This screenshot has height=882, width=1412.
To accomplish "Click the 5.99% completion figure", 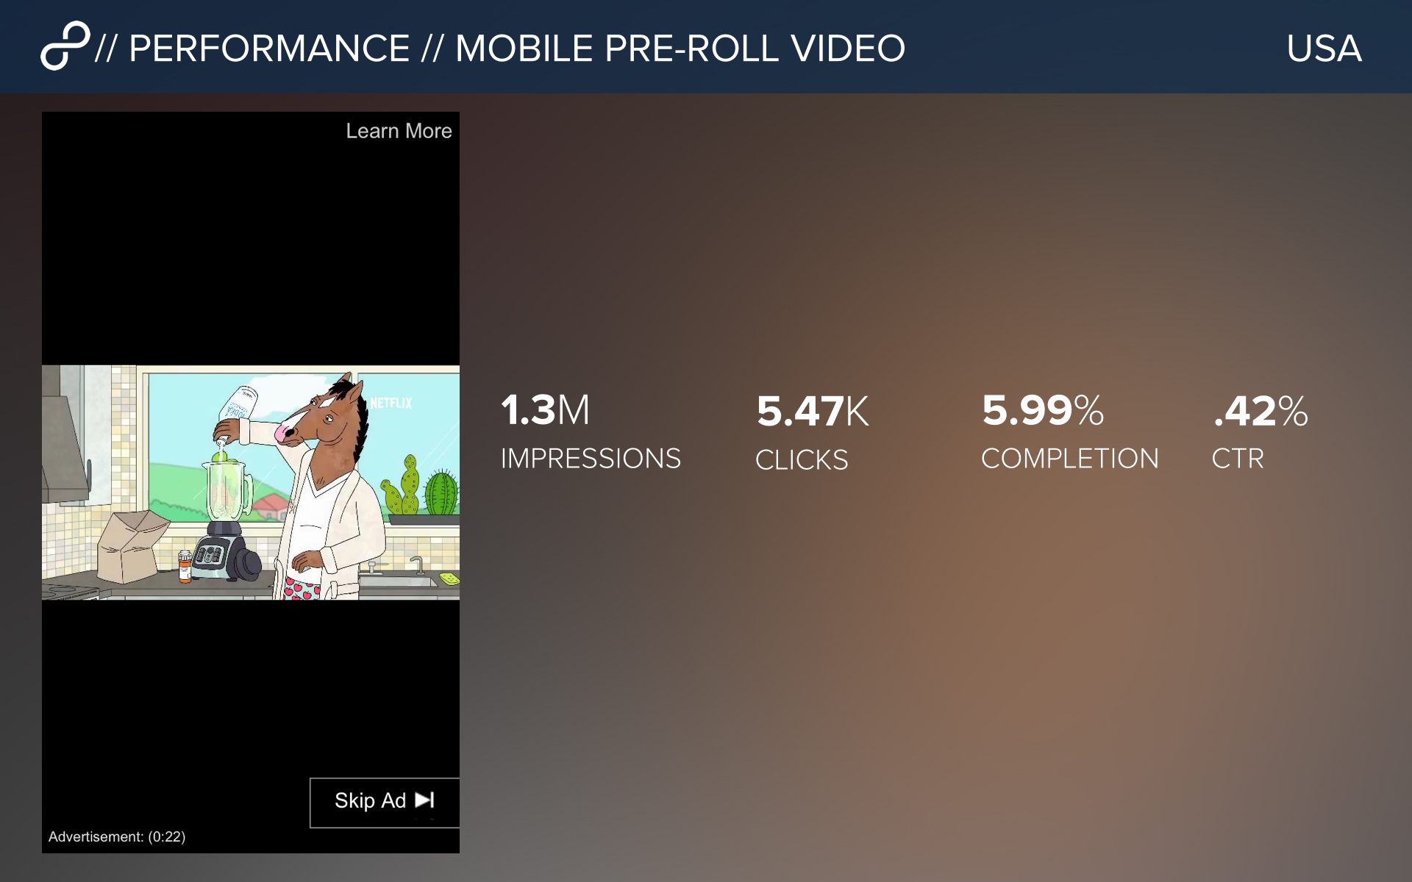I will coord(1043,410).
